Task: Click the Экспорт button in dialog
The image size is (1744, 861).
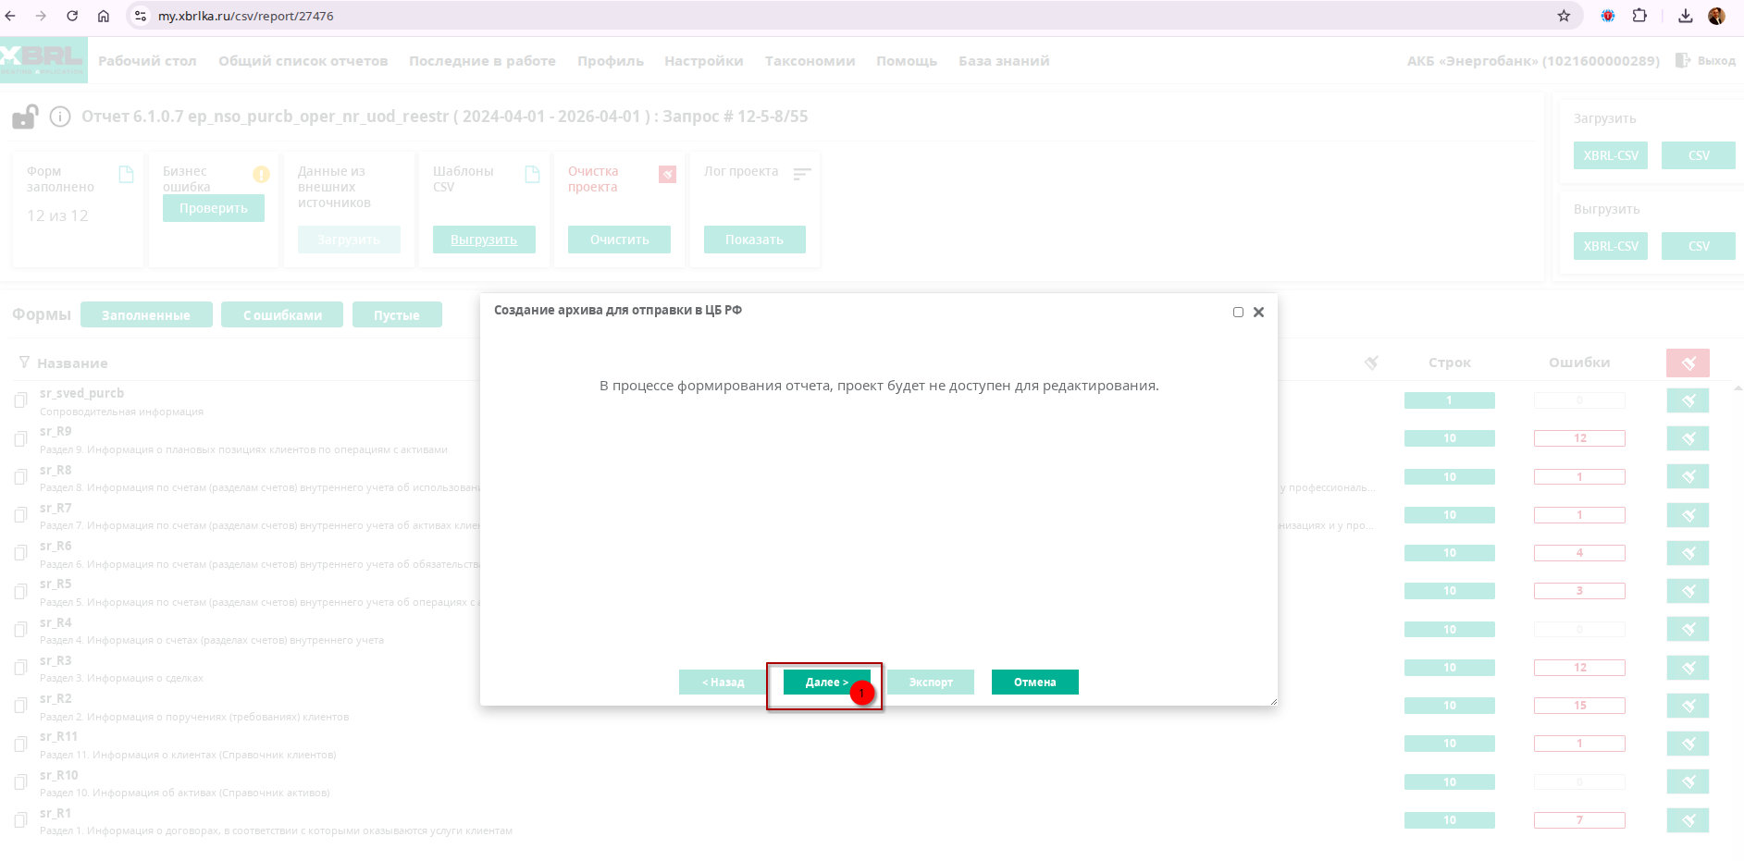Action: click(930, 683)
